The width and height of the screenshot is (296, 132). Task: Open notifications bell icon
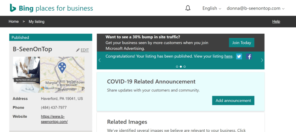click(x=188, y=8)
